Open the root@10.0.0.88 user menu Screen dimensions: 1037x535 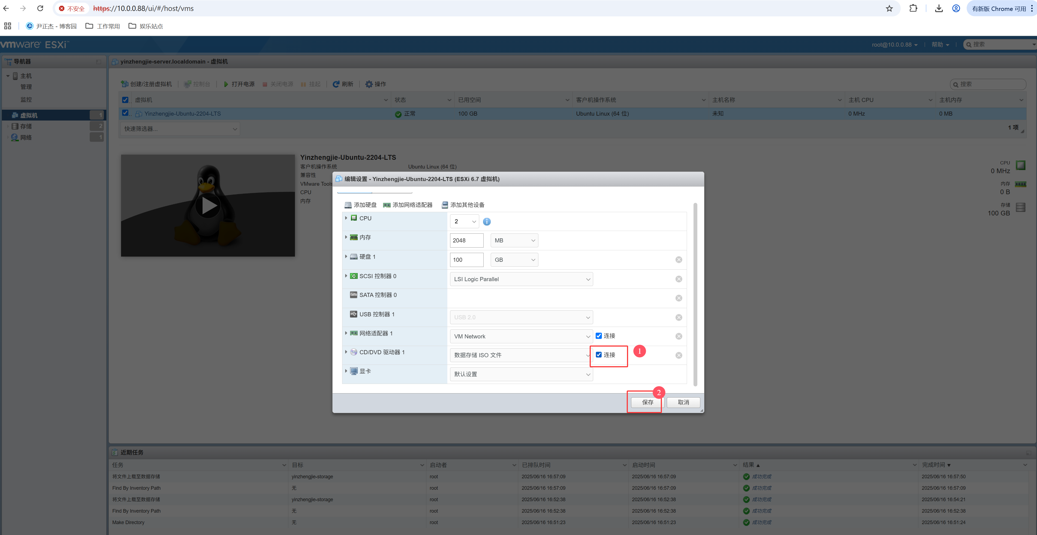(894, 45)
